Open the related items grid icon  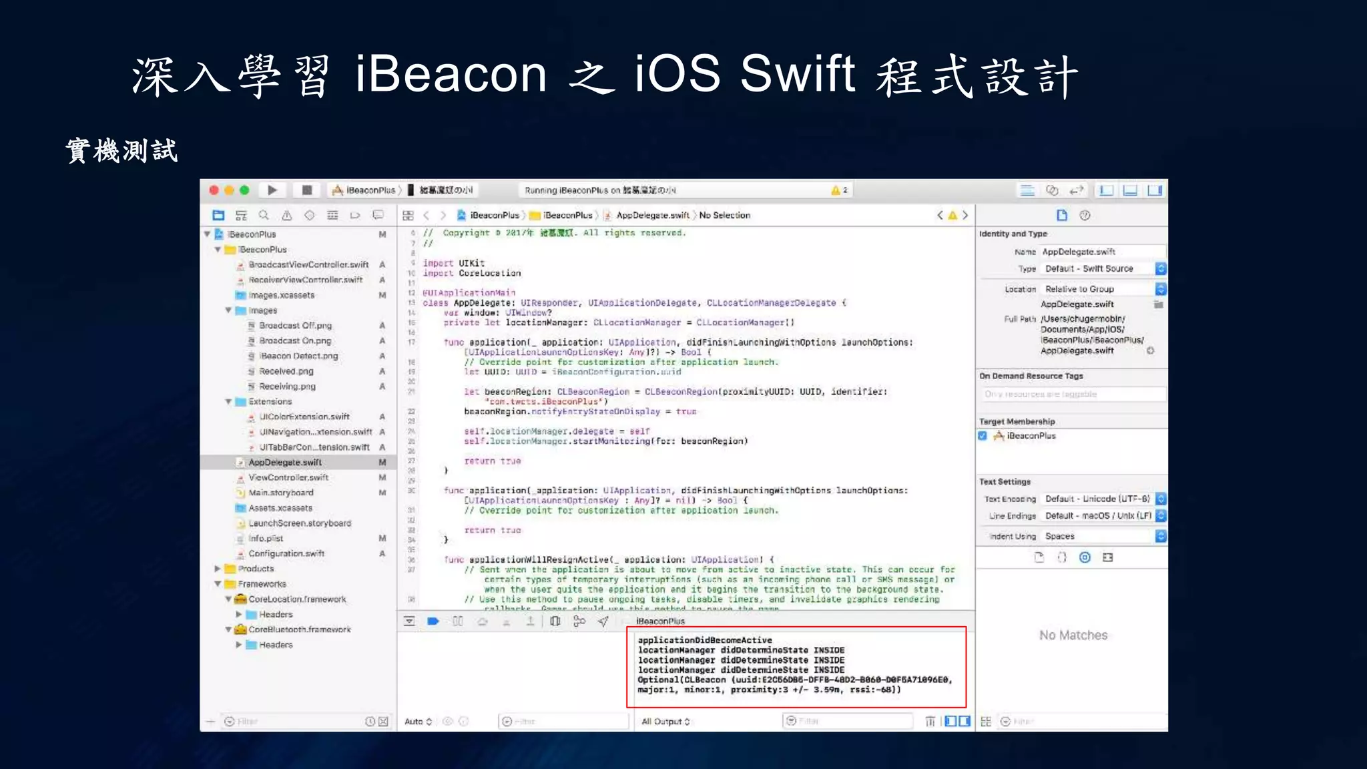pyautogui.click(x=408, y=215)
